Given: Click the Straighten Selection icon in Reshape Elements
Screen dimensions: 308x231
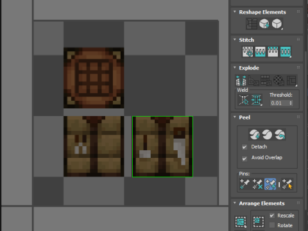Looking at the screenshot, I should point(252,24).
